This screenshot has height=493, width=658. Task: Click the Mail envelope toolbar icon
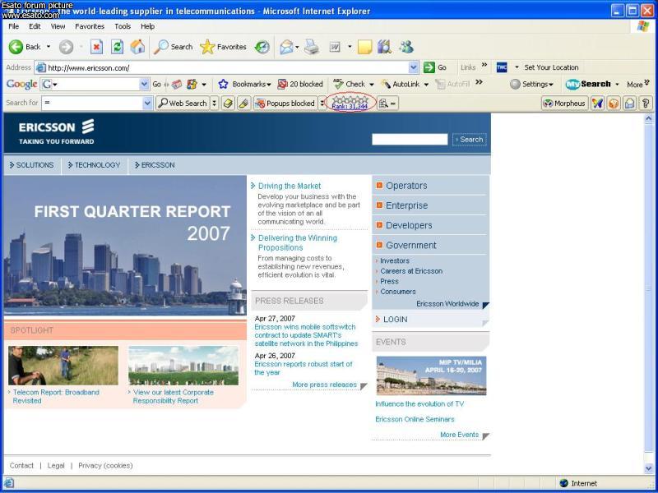click(x=286, y=47)
